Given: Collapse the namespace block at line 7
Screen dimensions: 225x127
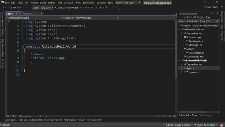Looking at the screenshot, I should click(x=22, y=46).
